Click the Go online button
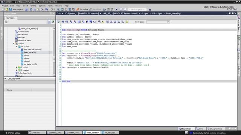This screenshot has width=241, height=135. (82, 9)
